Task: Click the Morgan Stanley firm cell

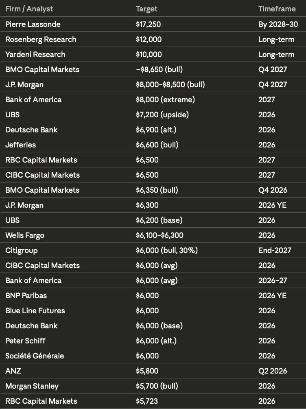Action: (x=32, y=386)
